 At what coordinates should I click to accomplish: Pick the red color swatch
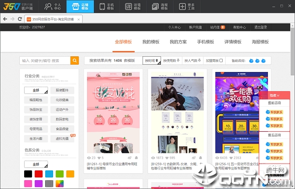(x=38, y=174)
